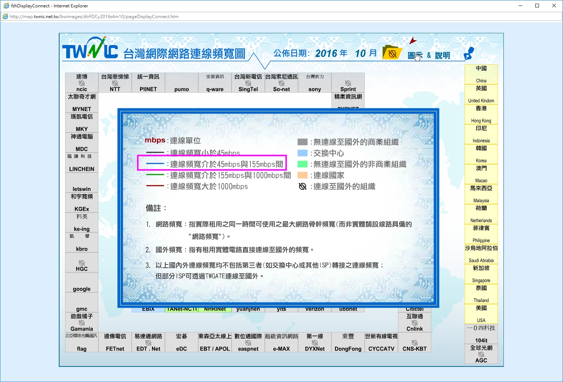Choose the Macao country cell
The height and width of the screenshot is (382, 563).
pos(481,174)
